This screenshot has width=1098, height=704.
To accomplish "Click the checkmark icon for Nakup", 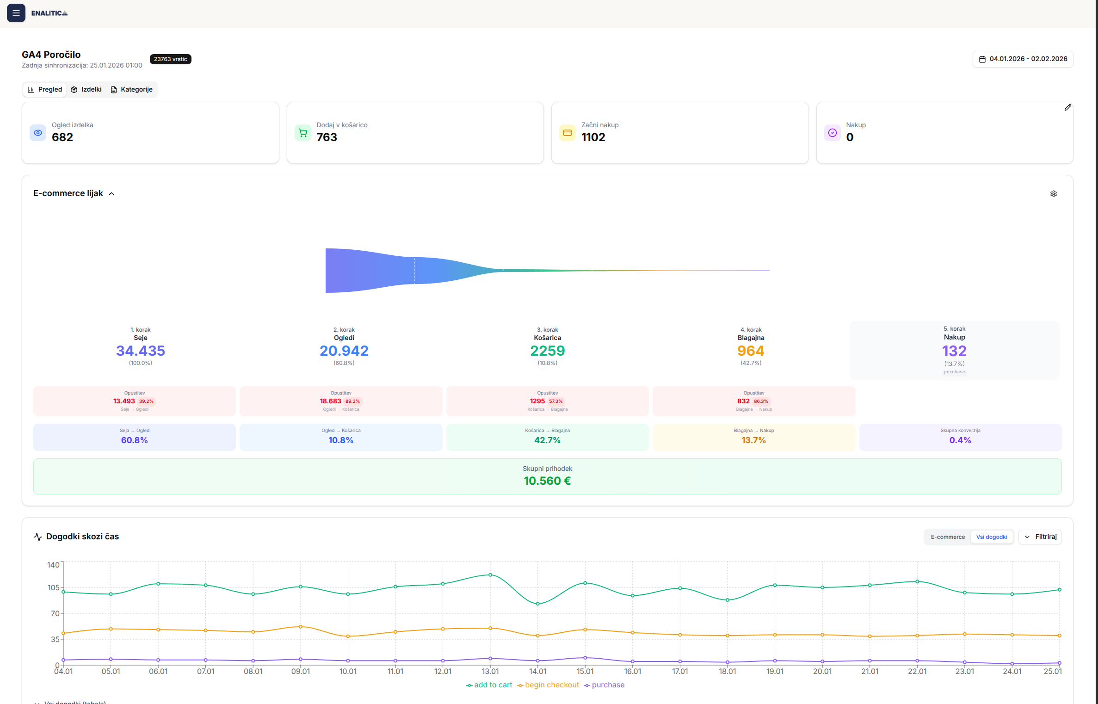I will pyautogui.click(x=833, y=133).
